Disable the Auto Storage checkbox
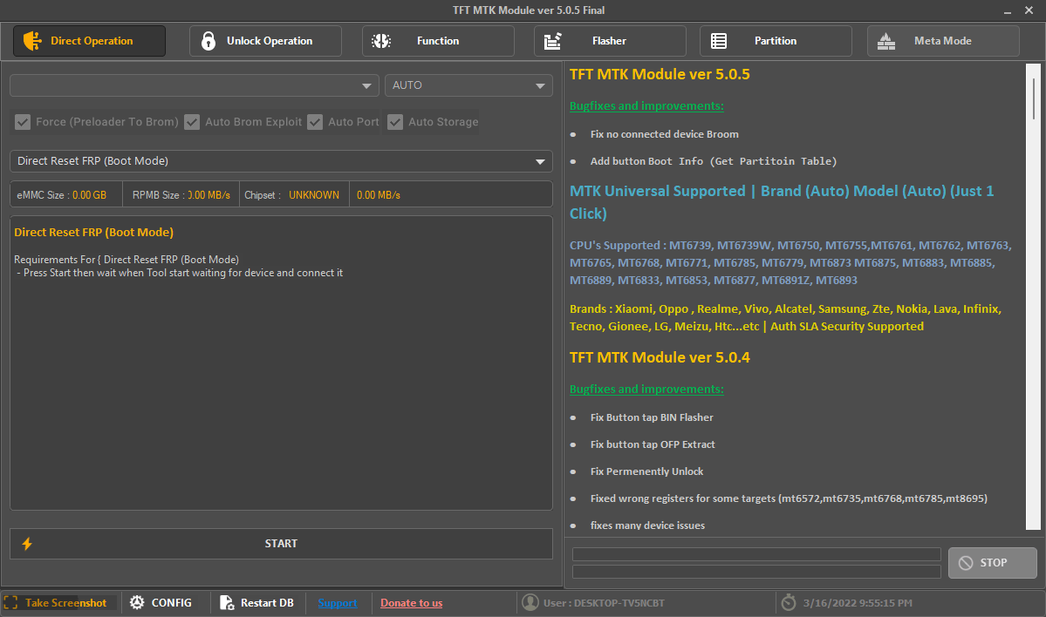Viewport: 1046px width, 617px height. point(395,122)
